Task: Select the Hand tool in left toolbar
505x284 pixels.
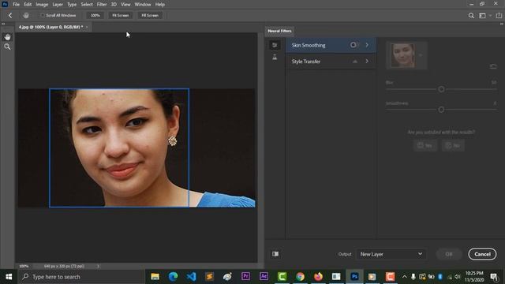Action: [7, 37]
